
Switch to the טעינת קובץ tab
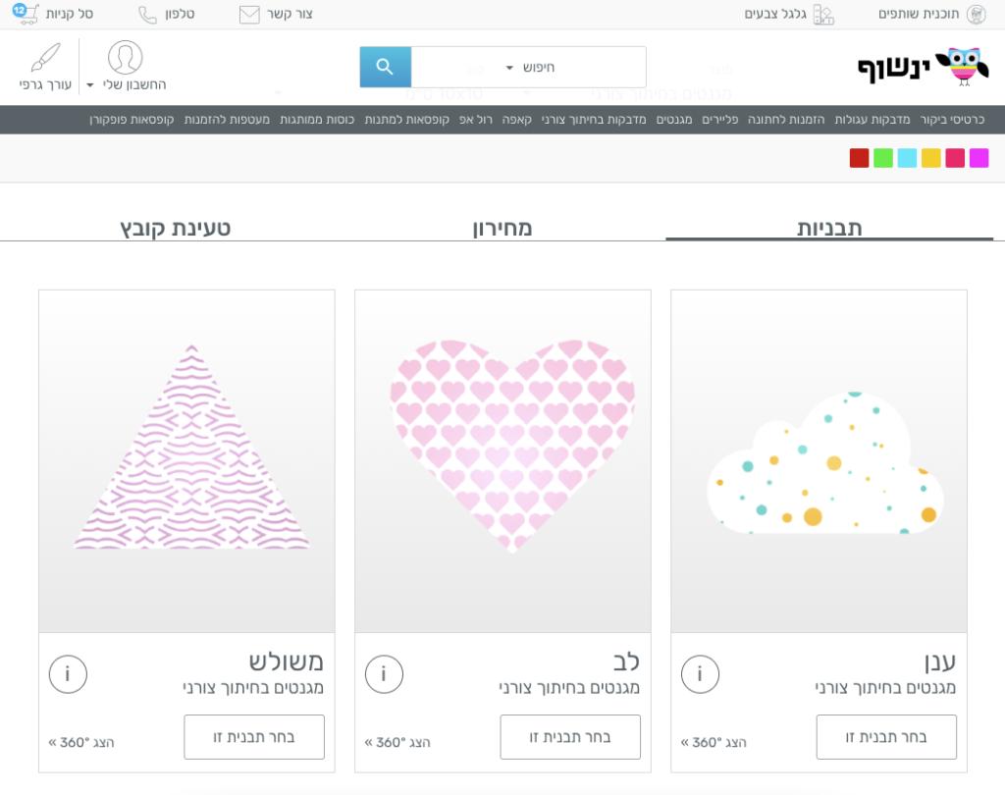[176, 228]
